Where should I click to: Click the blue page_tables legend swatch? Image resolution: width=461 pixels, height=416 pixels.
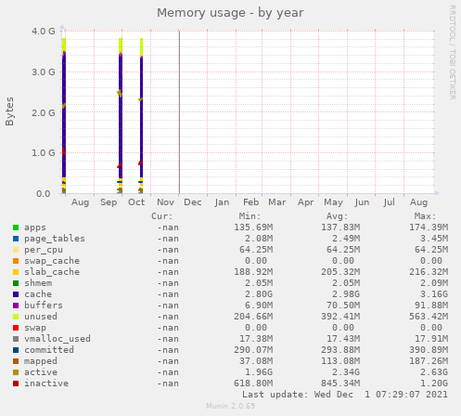pyautogui.click(x=16, y=239)
